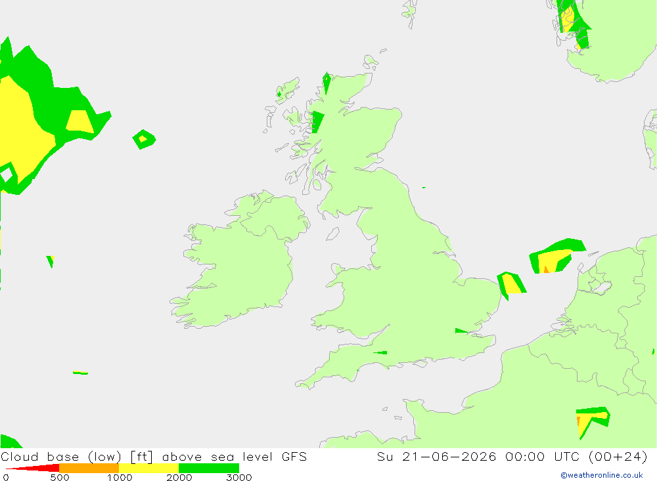657x481 pixels.
Task: Click the orange 500-1000 ft legend swatch
Action: [x=89, y=468]
